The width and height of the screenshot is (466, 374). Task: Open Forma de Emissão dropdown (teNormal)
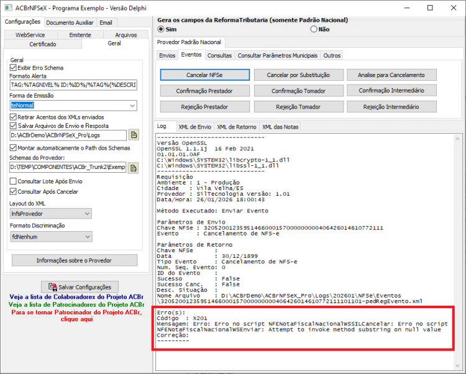73,106
